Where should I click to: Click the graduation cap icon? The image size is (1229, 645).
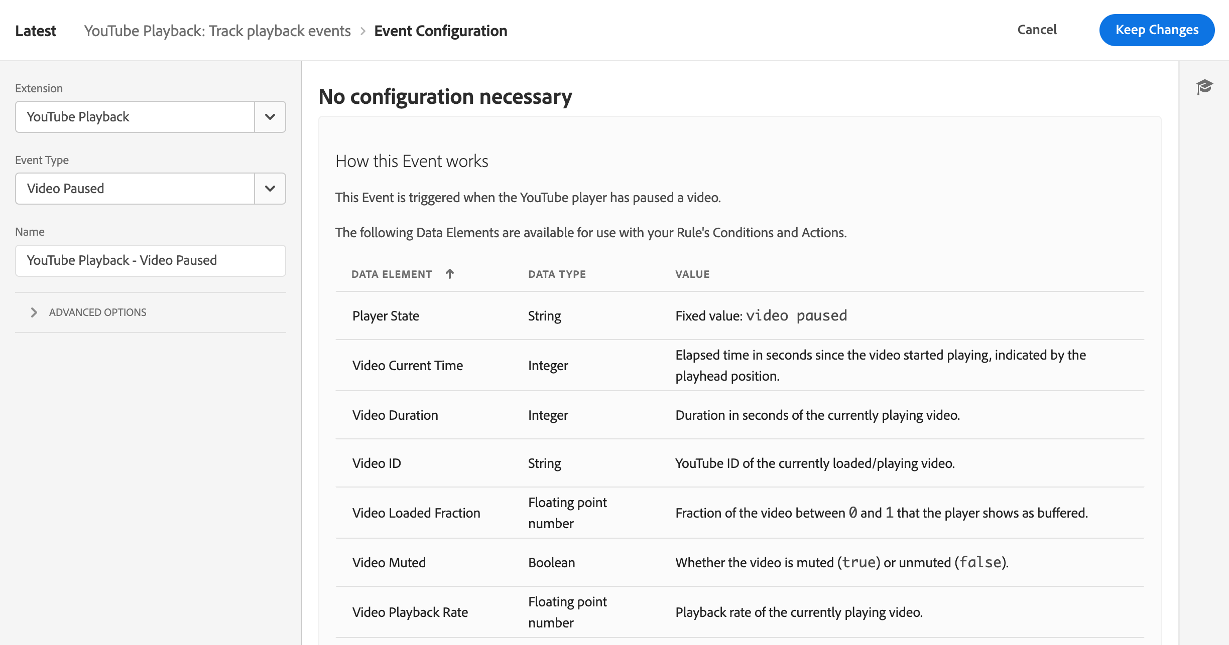pos(1205,87)
